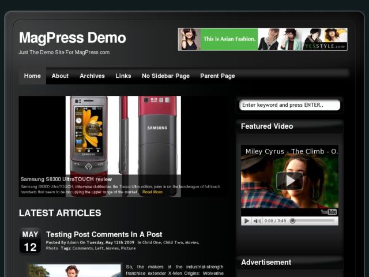Focus the keyword search field
Image resolution: width=369 pixels, height=277 pixels.
pos(289,105)
